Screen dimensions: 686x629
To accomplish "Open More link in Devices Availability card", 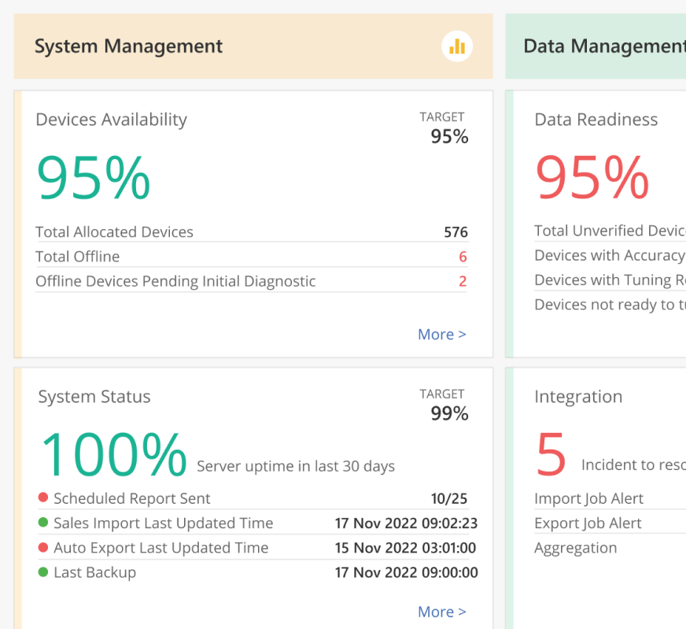I will click(441, 335).
